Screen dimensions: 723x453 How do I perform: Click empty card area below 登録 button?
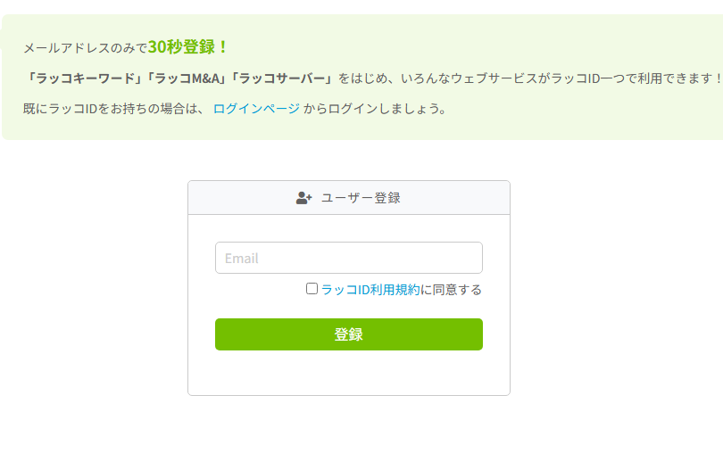point(348,375)
